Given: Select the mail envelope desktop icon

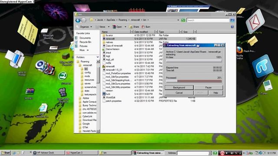Looking at the screenshot, I should tap(255, 22).
